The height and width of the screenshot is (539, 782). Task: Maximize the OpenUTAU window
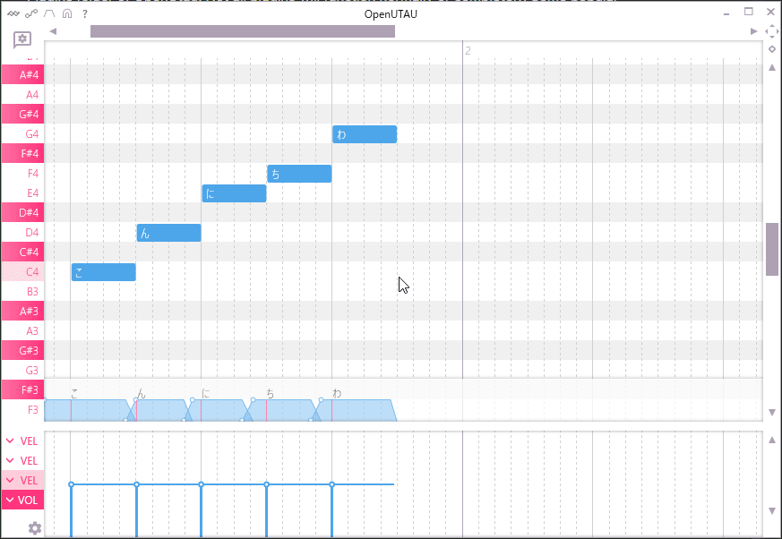[x=748, y=12]
